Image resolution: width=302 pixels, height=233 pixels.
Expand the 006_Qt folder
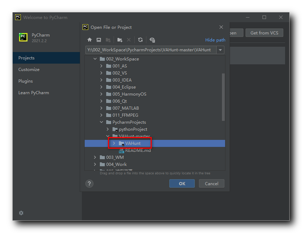pos(101,101)
